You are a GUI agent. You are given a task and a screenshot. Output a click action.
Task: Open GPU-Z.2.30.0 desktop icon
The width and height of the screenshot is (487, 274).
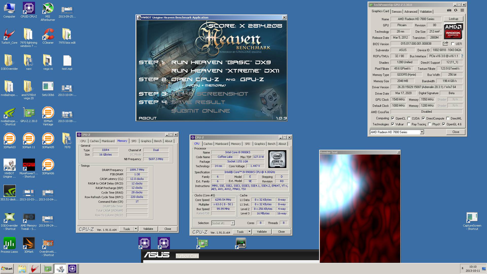click(x=29, y=115)
